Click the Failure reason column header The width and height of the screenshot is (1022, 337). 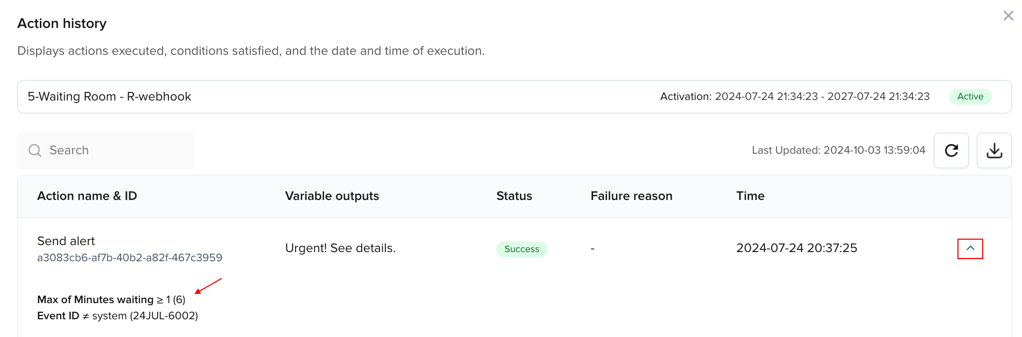(631, 196)
